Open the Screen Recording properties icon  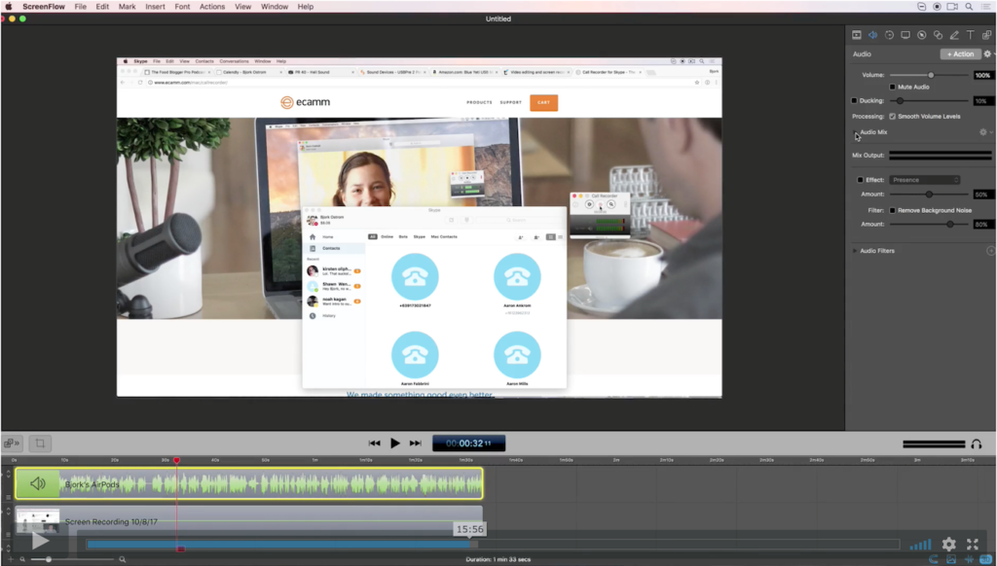coord(905,35)
